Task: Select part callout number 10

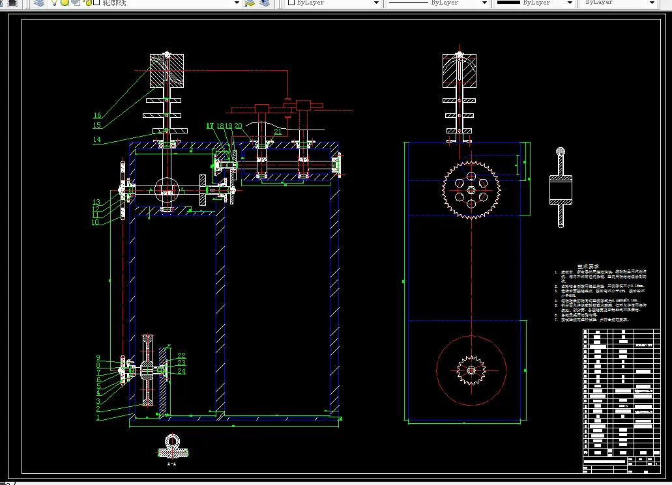Action: tap(96, 222)
